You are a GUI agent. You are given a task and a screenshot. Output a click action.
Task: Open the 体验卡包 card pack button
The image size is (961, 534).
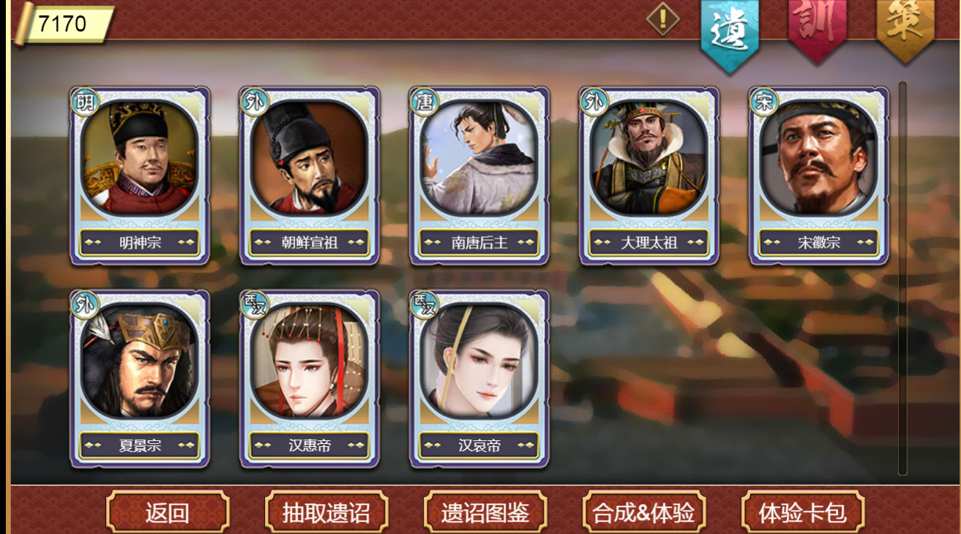tap(803, 512)
